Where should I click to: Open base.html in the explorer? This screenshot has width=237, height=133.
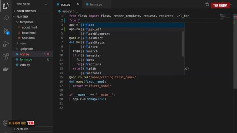click(29, 33)
